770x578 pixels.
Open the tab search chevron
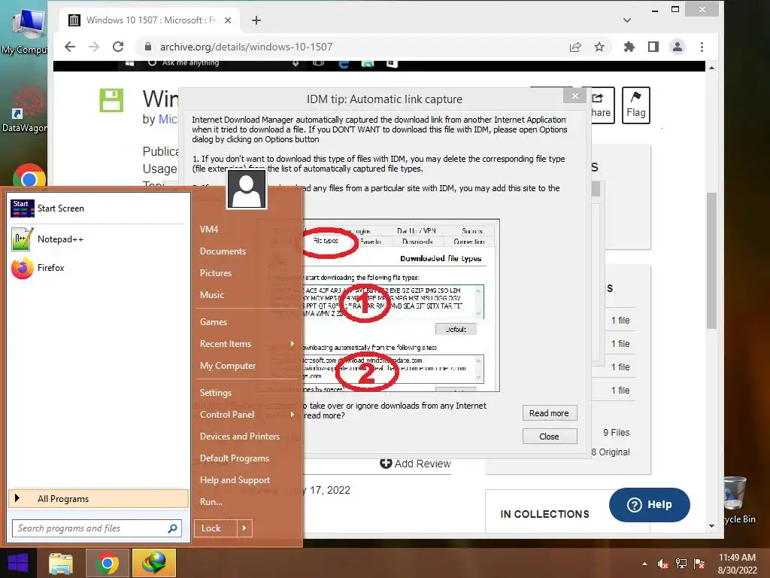[x=627, y=20]
